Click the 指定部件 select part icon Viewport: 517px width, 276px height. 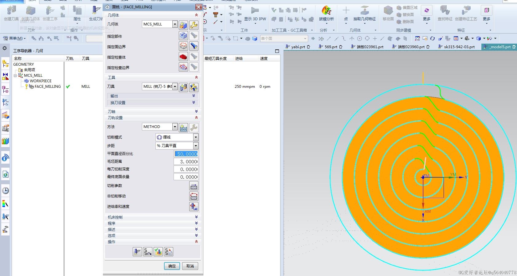pos(183,36)
